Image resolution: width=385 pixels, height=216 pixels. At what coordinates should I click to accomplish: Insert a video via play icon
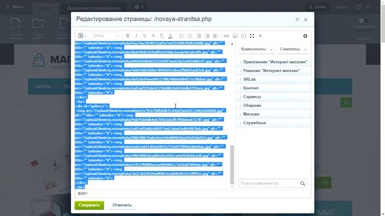244,36
